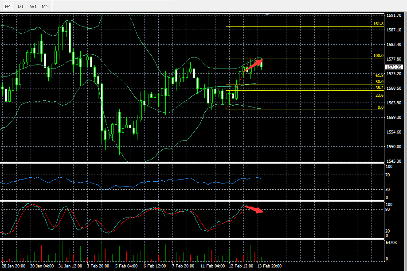
Task: Click the 1559.30 price scale value
Action: (394, 118)
